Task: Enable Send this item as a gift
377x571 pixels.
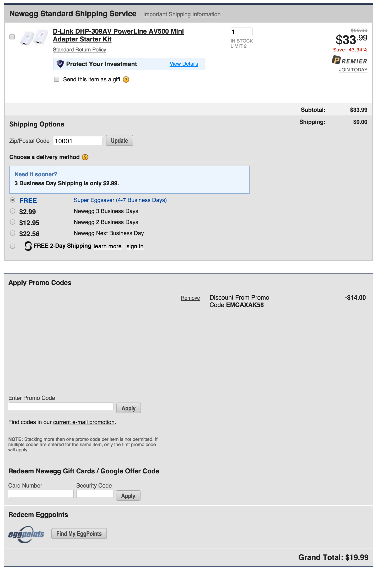Action: [57, 79]
